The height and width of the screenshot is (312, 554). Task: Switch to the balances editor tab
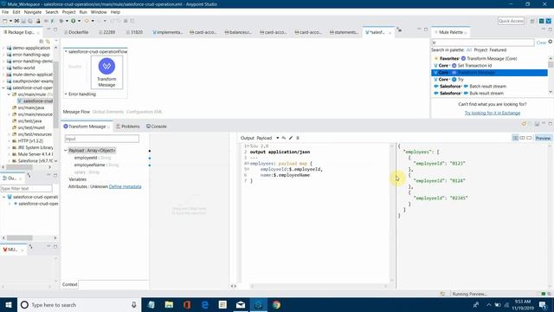click(x=238, y=32)
